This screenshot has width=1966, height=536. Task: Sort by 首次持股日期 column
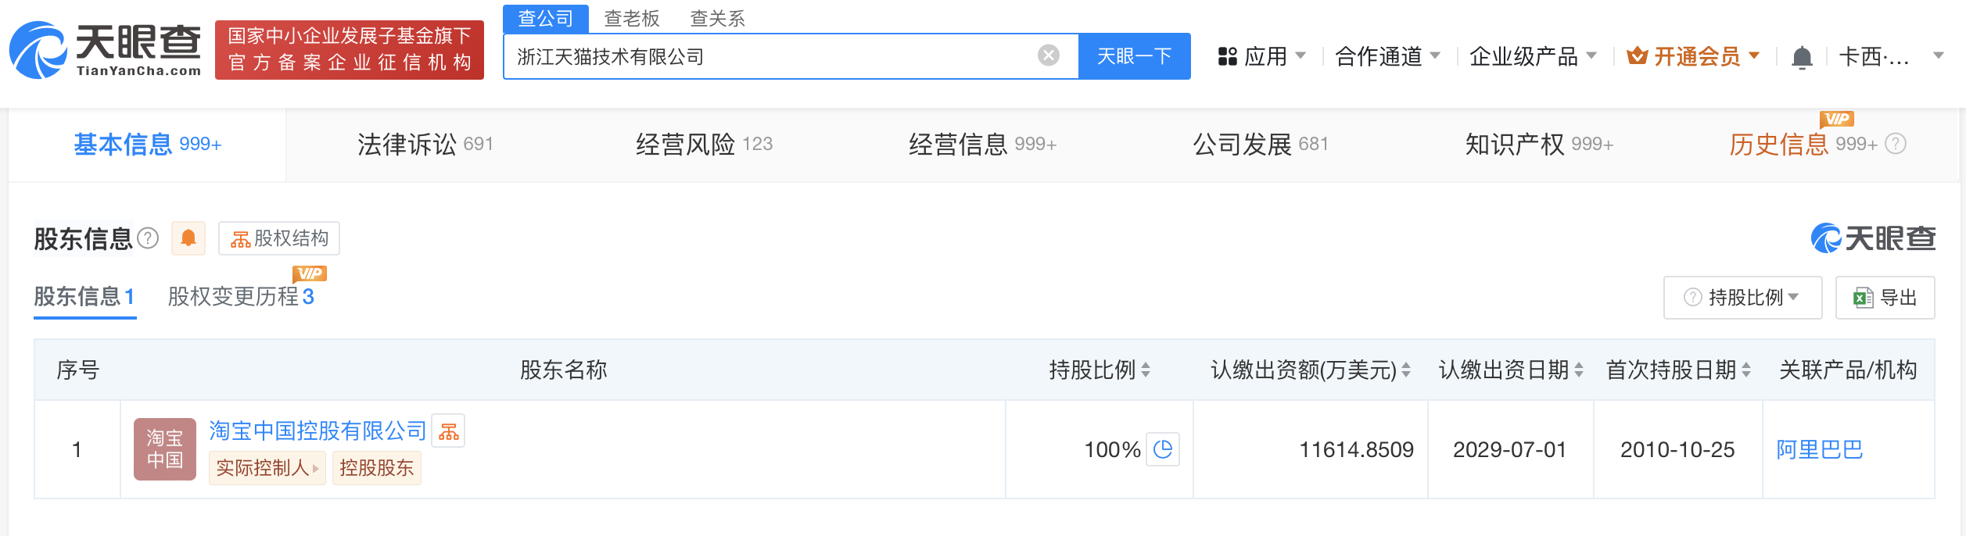tap(1745, 370)
